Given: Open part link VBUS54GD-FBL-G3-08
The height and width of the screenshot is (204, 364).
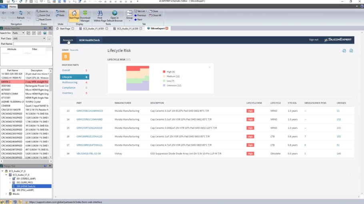Looking at the screenshot, I should point(88,154).
